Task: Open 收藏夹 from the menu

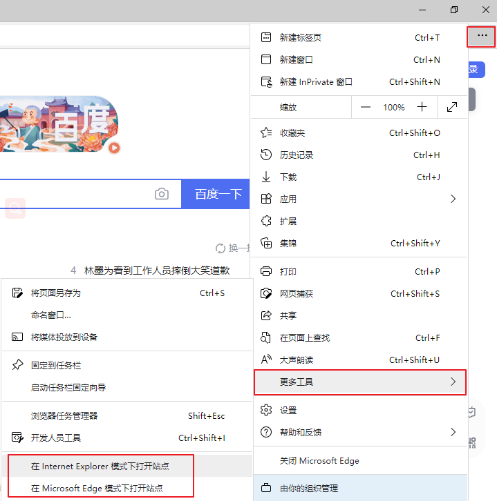Action: 359,132
